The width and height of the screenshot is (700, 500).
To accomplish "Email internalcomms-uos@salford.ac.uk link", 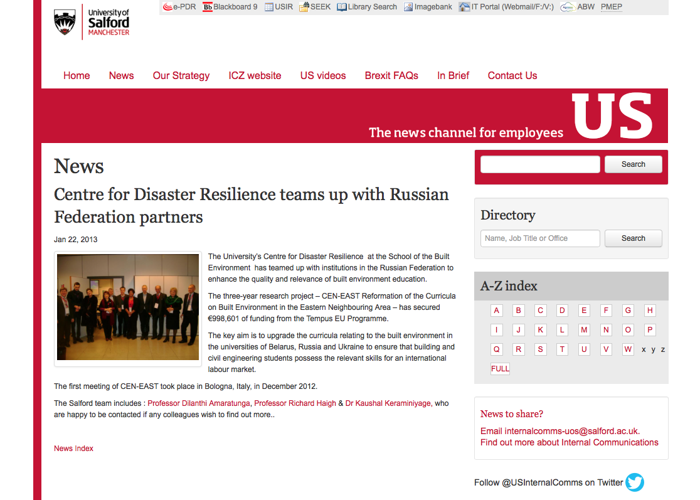I will pyautogui.click(x=560, y=431).
